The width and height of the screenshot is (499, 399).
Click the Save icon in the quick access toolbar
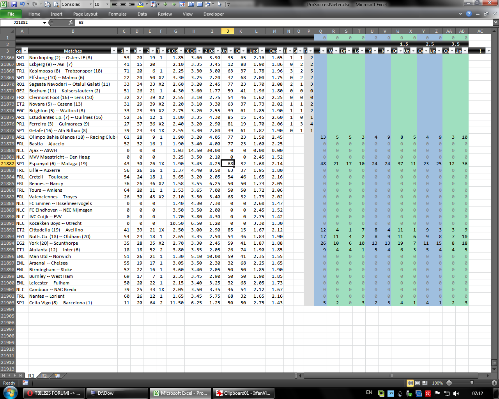click(14, 4)
